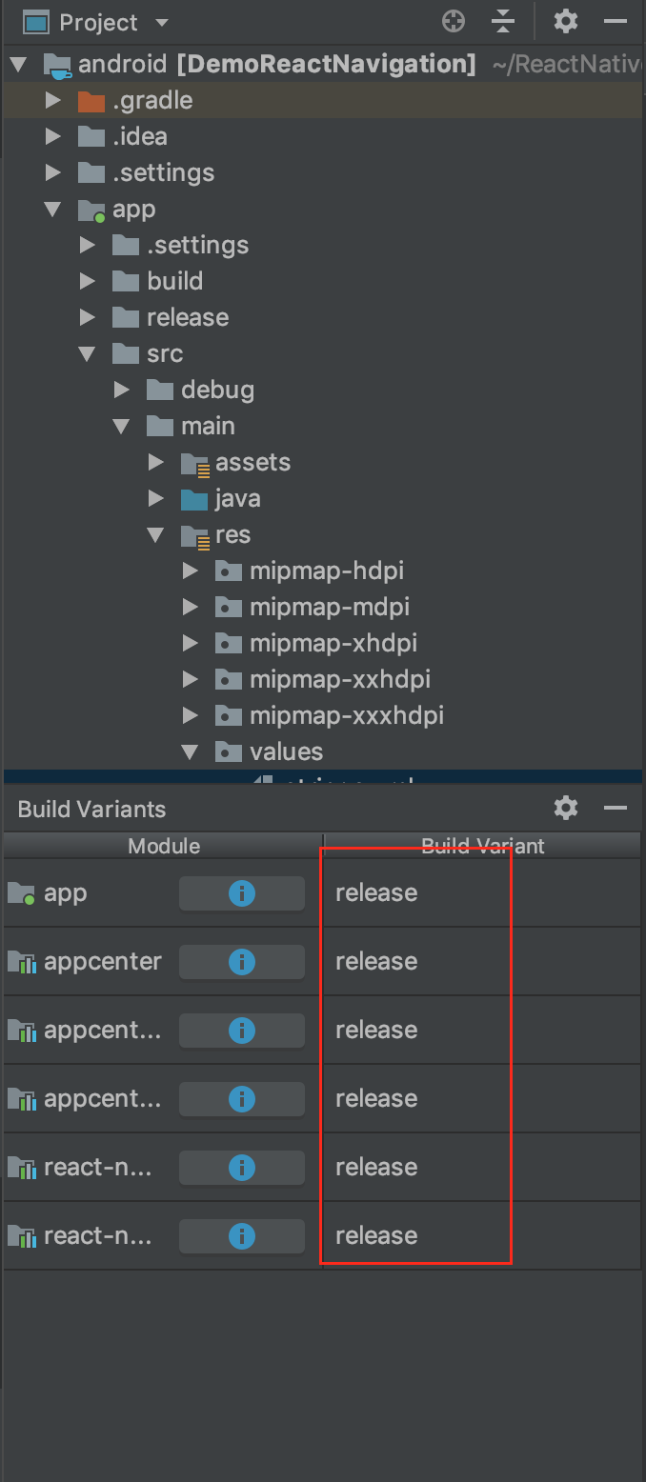Click info icon for appcenter module
Image resolution: width=646 pixels, height=1482 pixels.
point(242,962)
